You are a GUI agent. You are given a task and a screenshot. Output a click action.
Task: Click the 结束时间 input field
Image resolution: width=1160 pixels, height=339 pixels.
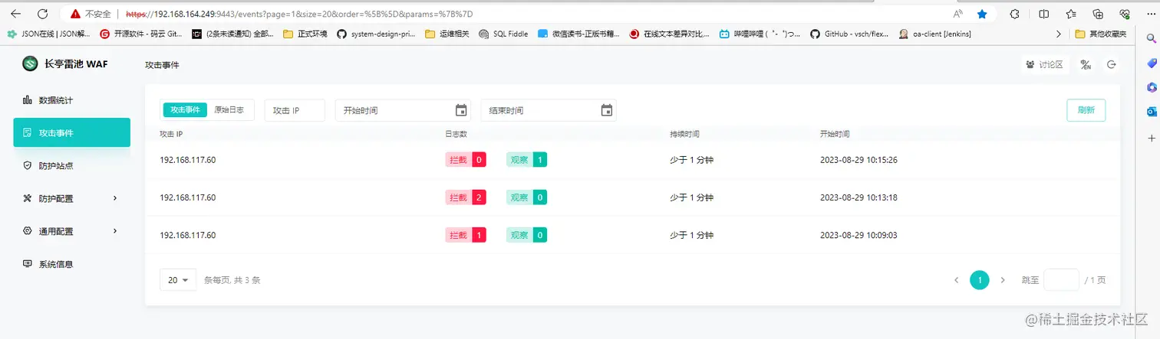coord(549,110)
